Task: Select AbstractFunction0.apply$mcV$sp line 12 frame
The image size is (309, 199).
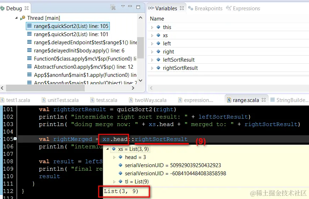Action: pyautogui.click(x=80, y=67)
